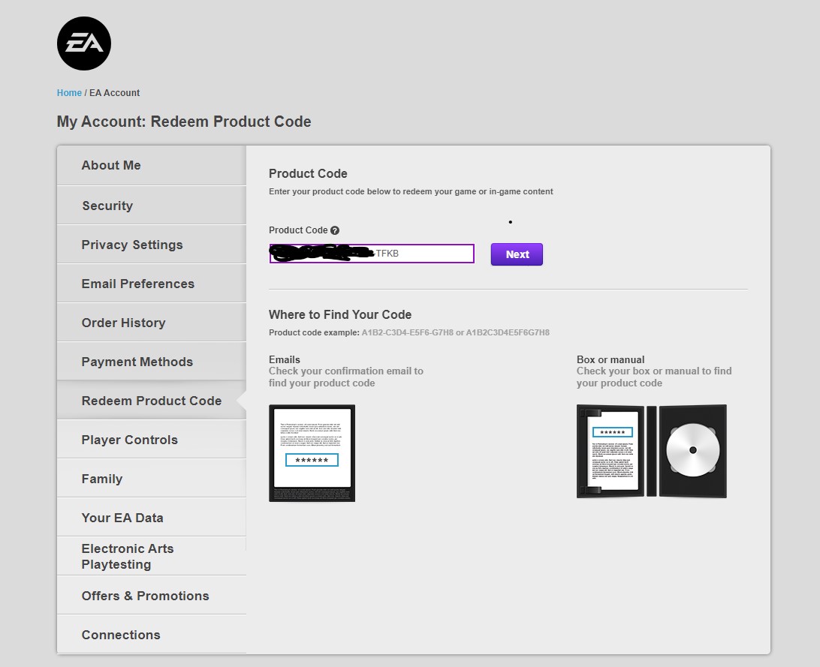Click the 'EA Account' breadcrumb text
Screen dimensions: 820x667
[x=115, y=93]
